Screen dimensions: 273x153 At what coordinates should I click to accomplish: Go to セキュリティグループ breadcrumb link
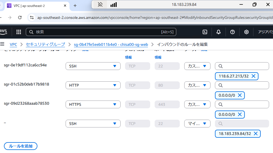pos(45,44)
